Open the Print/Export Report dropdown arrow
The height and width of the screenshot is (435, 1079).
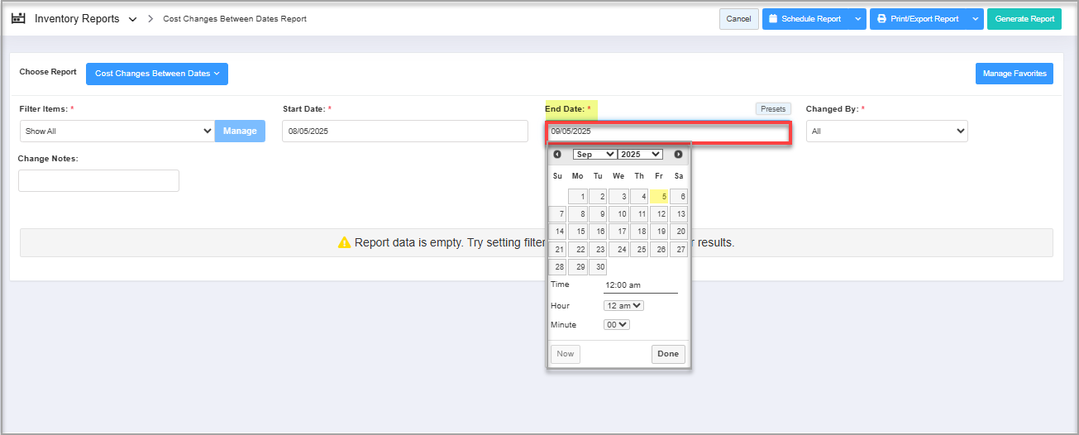click(x=975, y=19)
